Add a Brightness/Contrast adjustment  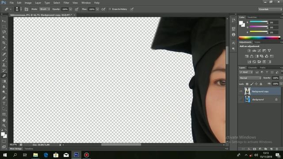point(249,51)
